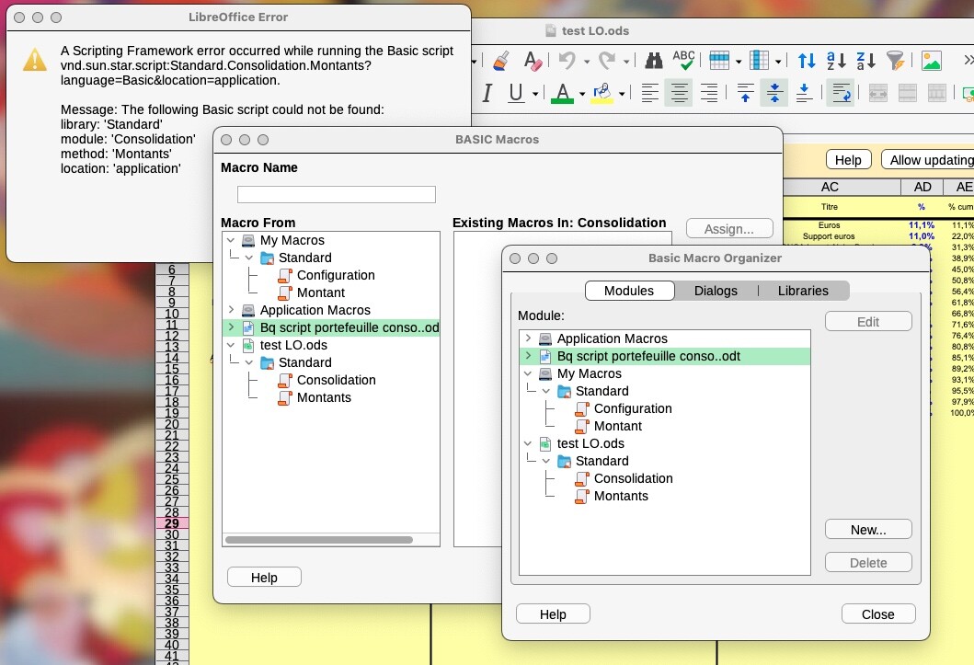The width and height of the screenshot is (974, 665).
Task: Apply the green Font Color swatch
Action: click(562, 93)
